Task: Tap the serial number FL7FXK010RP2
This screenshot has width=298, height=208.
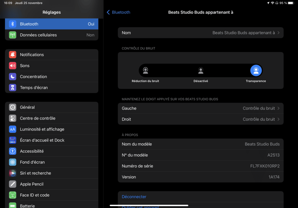Action: click(x=265, y=166)
